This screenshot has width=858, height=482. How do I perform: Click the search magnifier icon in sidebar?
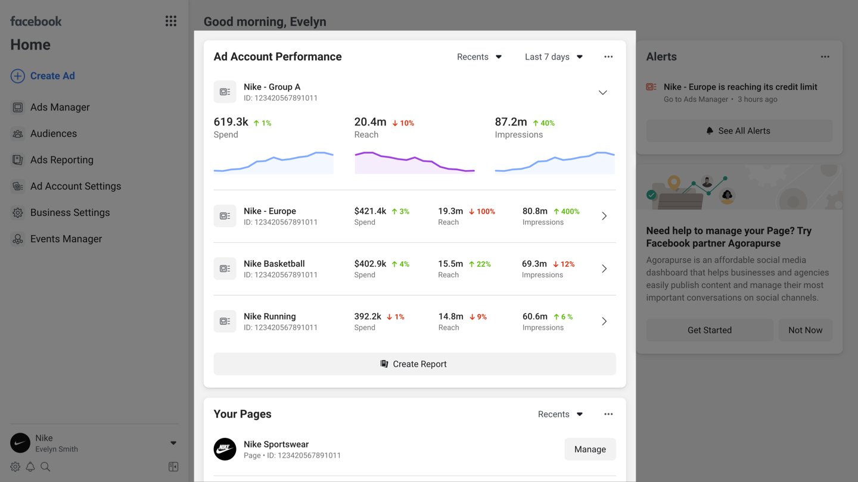click(x=45, y=467)
